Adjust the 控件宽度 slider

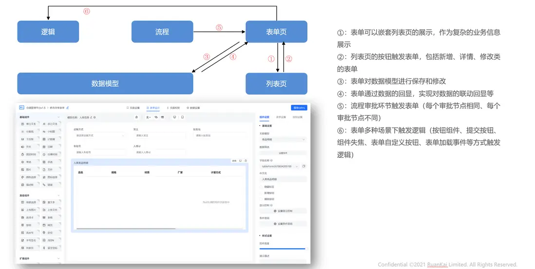[x=283, y=249]
